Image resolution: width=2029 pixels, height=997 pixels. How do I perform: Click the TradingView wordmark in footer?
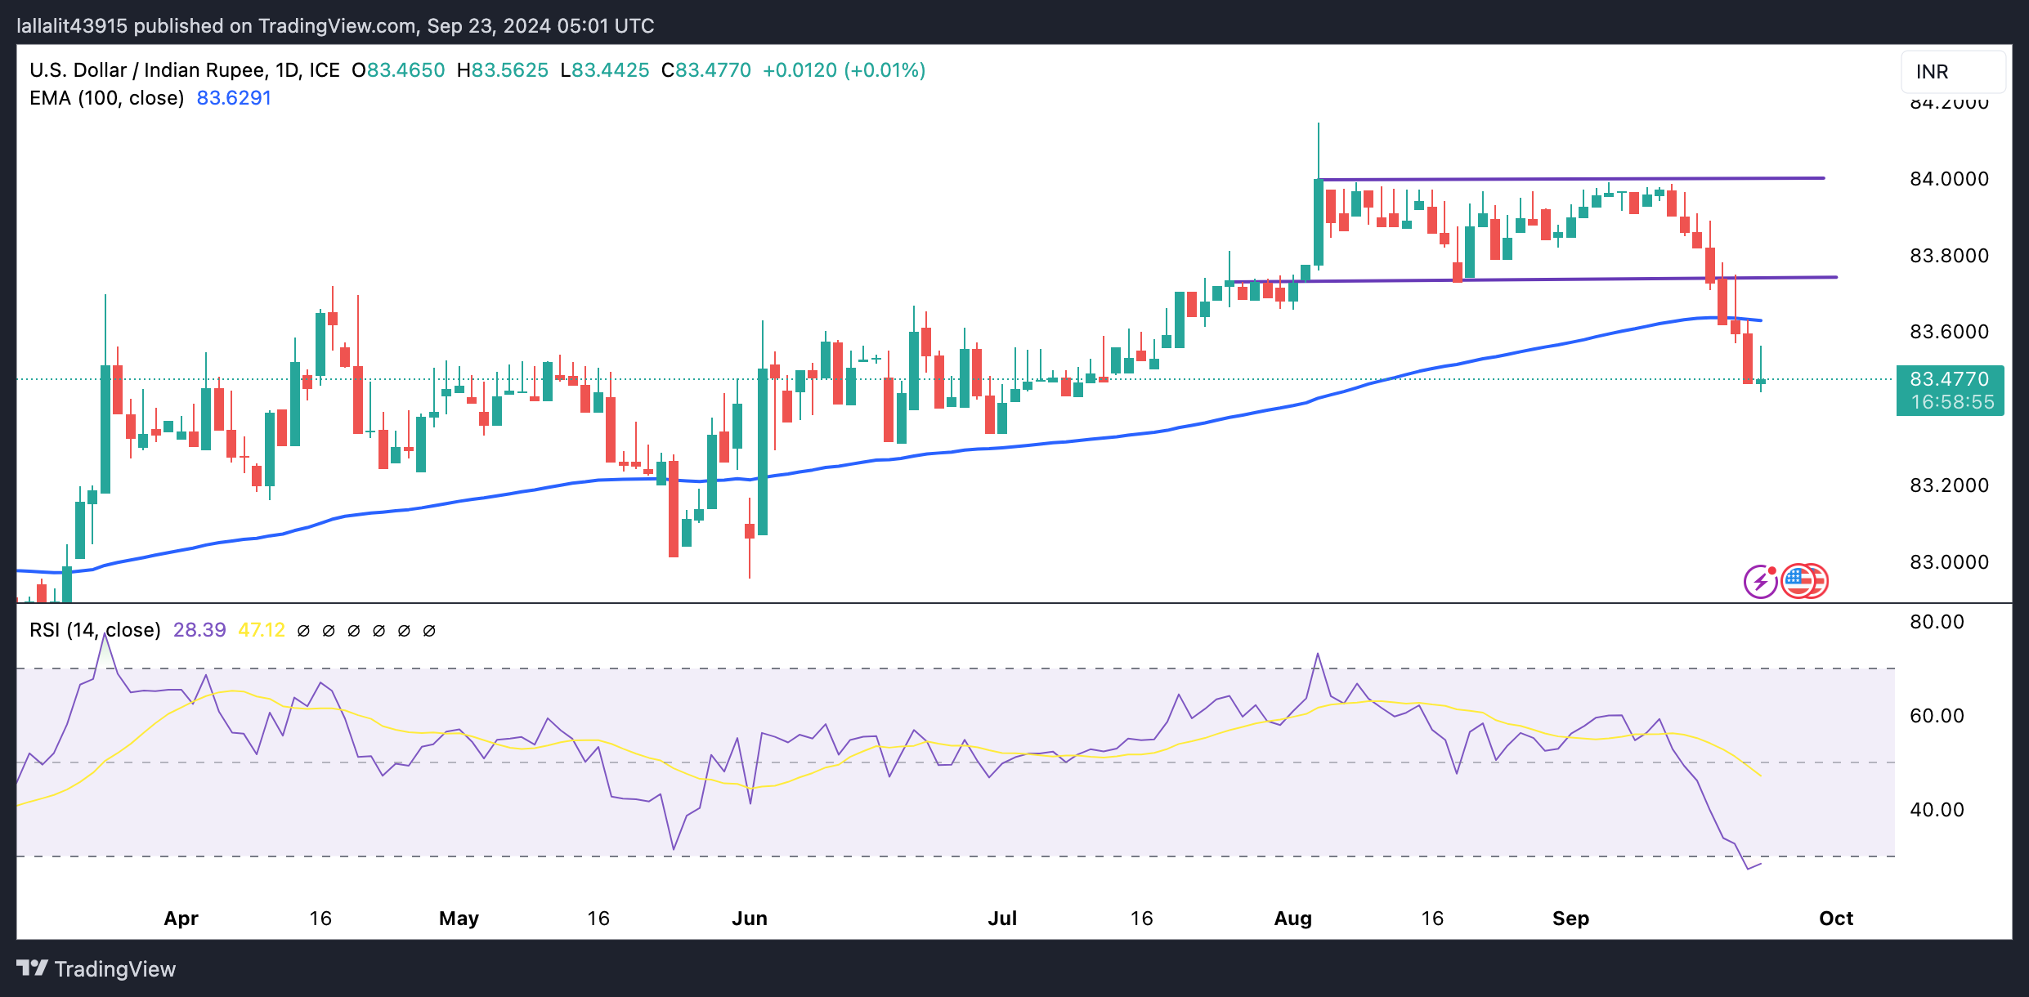click(114, 969)
